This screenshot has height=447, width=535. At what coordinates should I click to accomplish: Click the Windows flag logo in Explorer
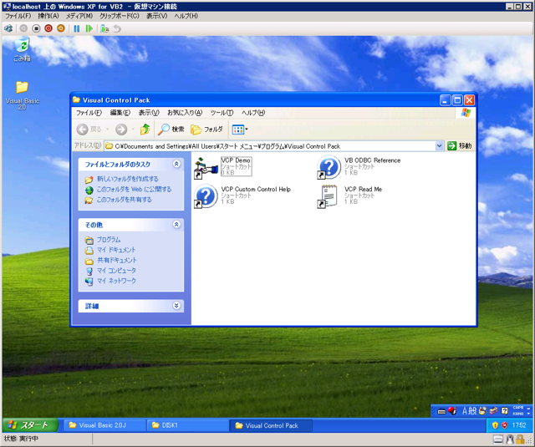coord(466,113)
